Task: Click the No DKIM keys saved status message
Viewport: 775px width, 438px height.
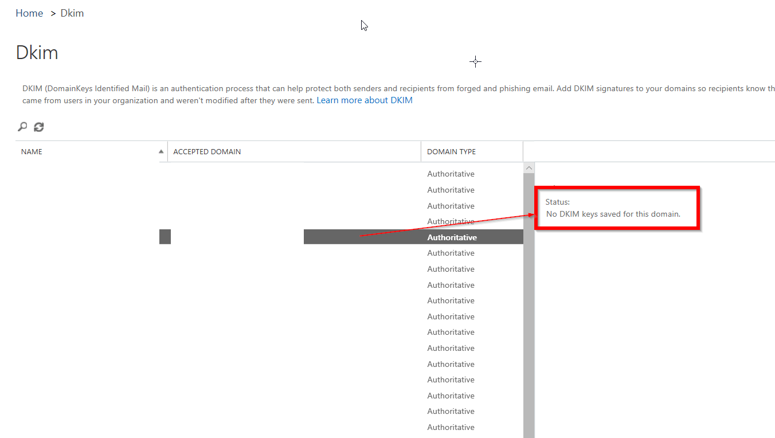Action: click(x=613, y=214)
